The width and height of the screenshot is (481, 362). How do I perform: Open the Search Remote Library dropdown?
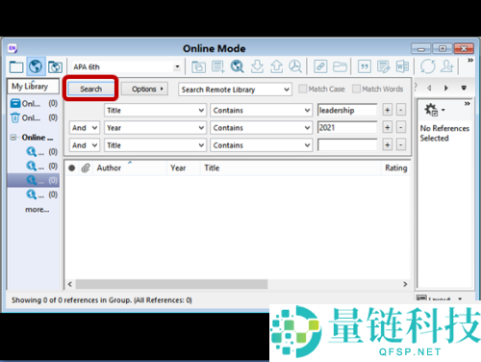pos(235,90)
